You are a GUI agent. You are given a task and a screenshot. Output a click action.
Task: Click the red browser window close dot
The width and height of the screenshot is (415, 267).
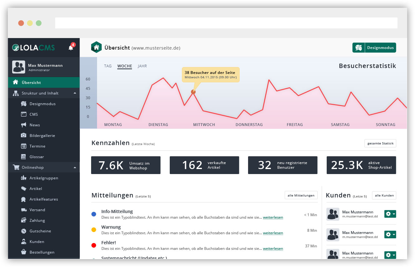[21, 23]
